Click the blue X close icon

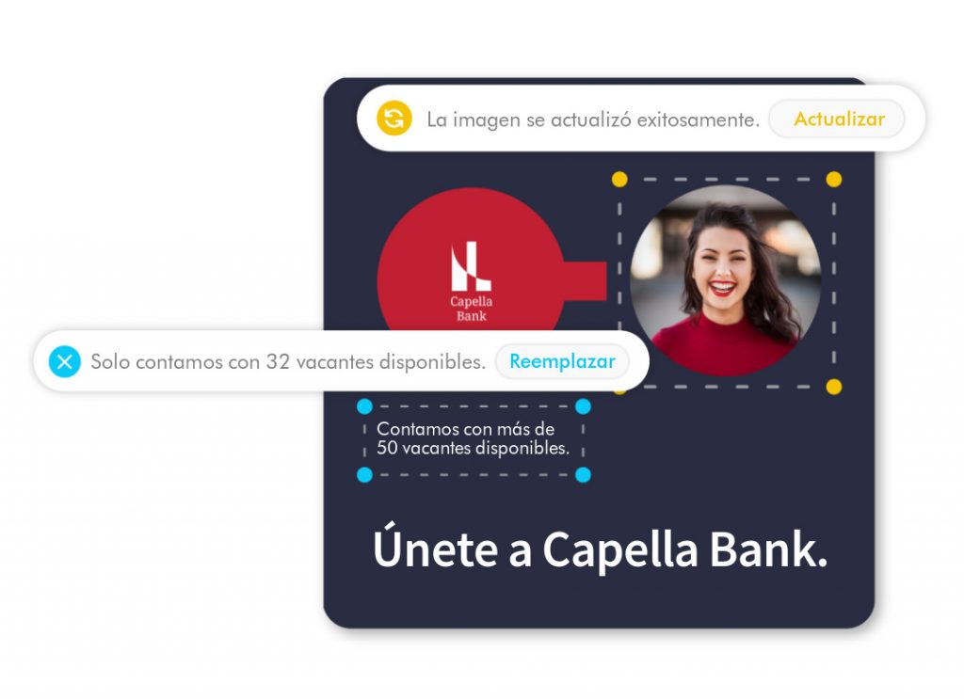pos(65,361)
